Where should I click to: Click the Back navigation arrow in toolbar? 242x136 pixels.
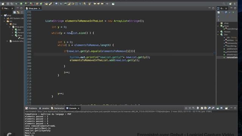click(102, 4)
